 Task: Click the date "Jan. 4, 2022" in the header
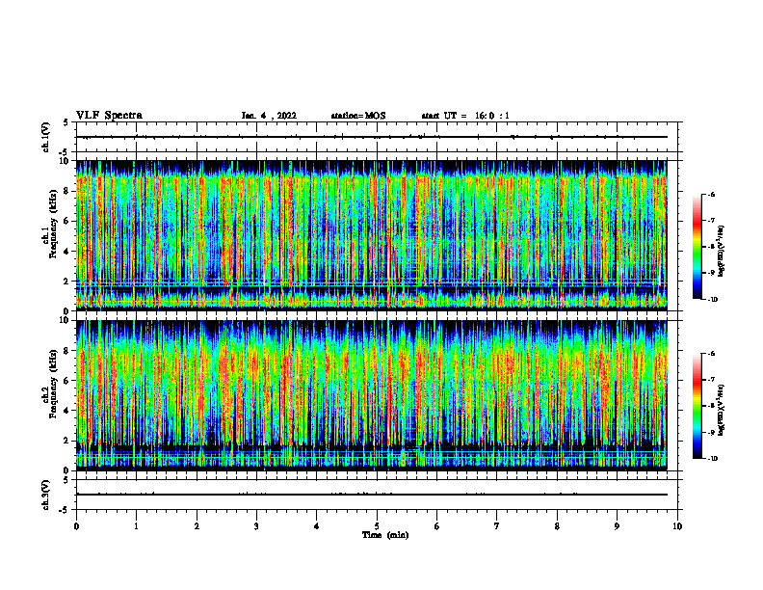[269, 116]
